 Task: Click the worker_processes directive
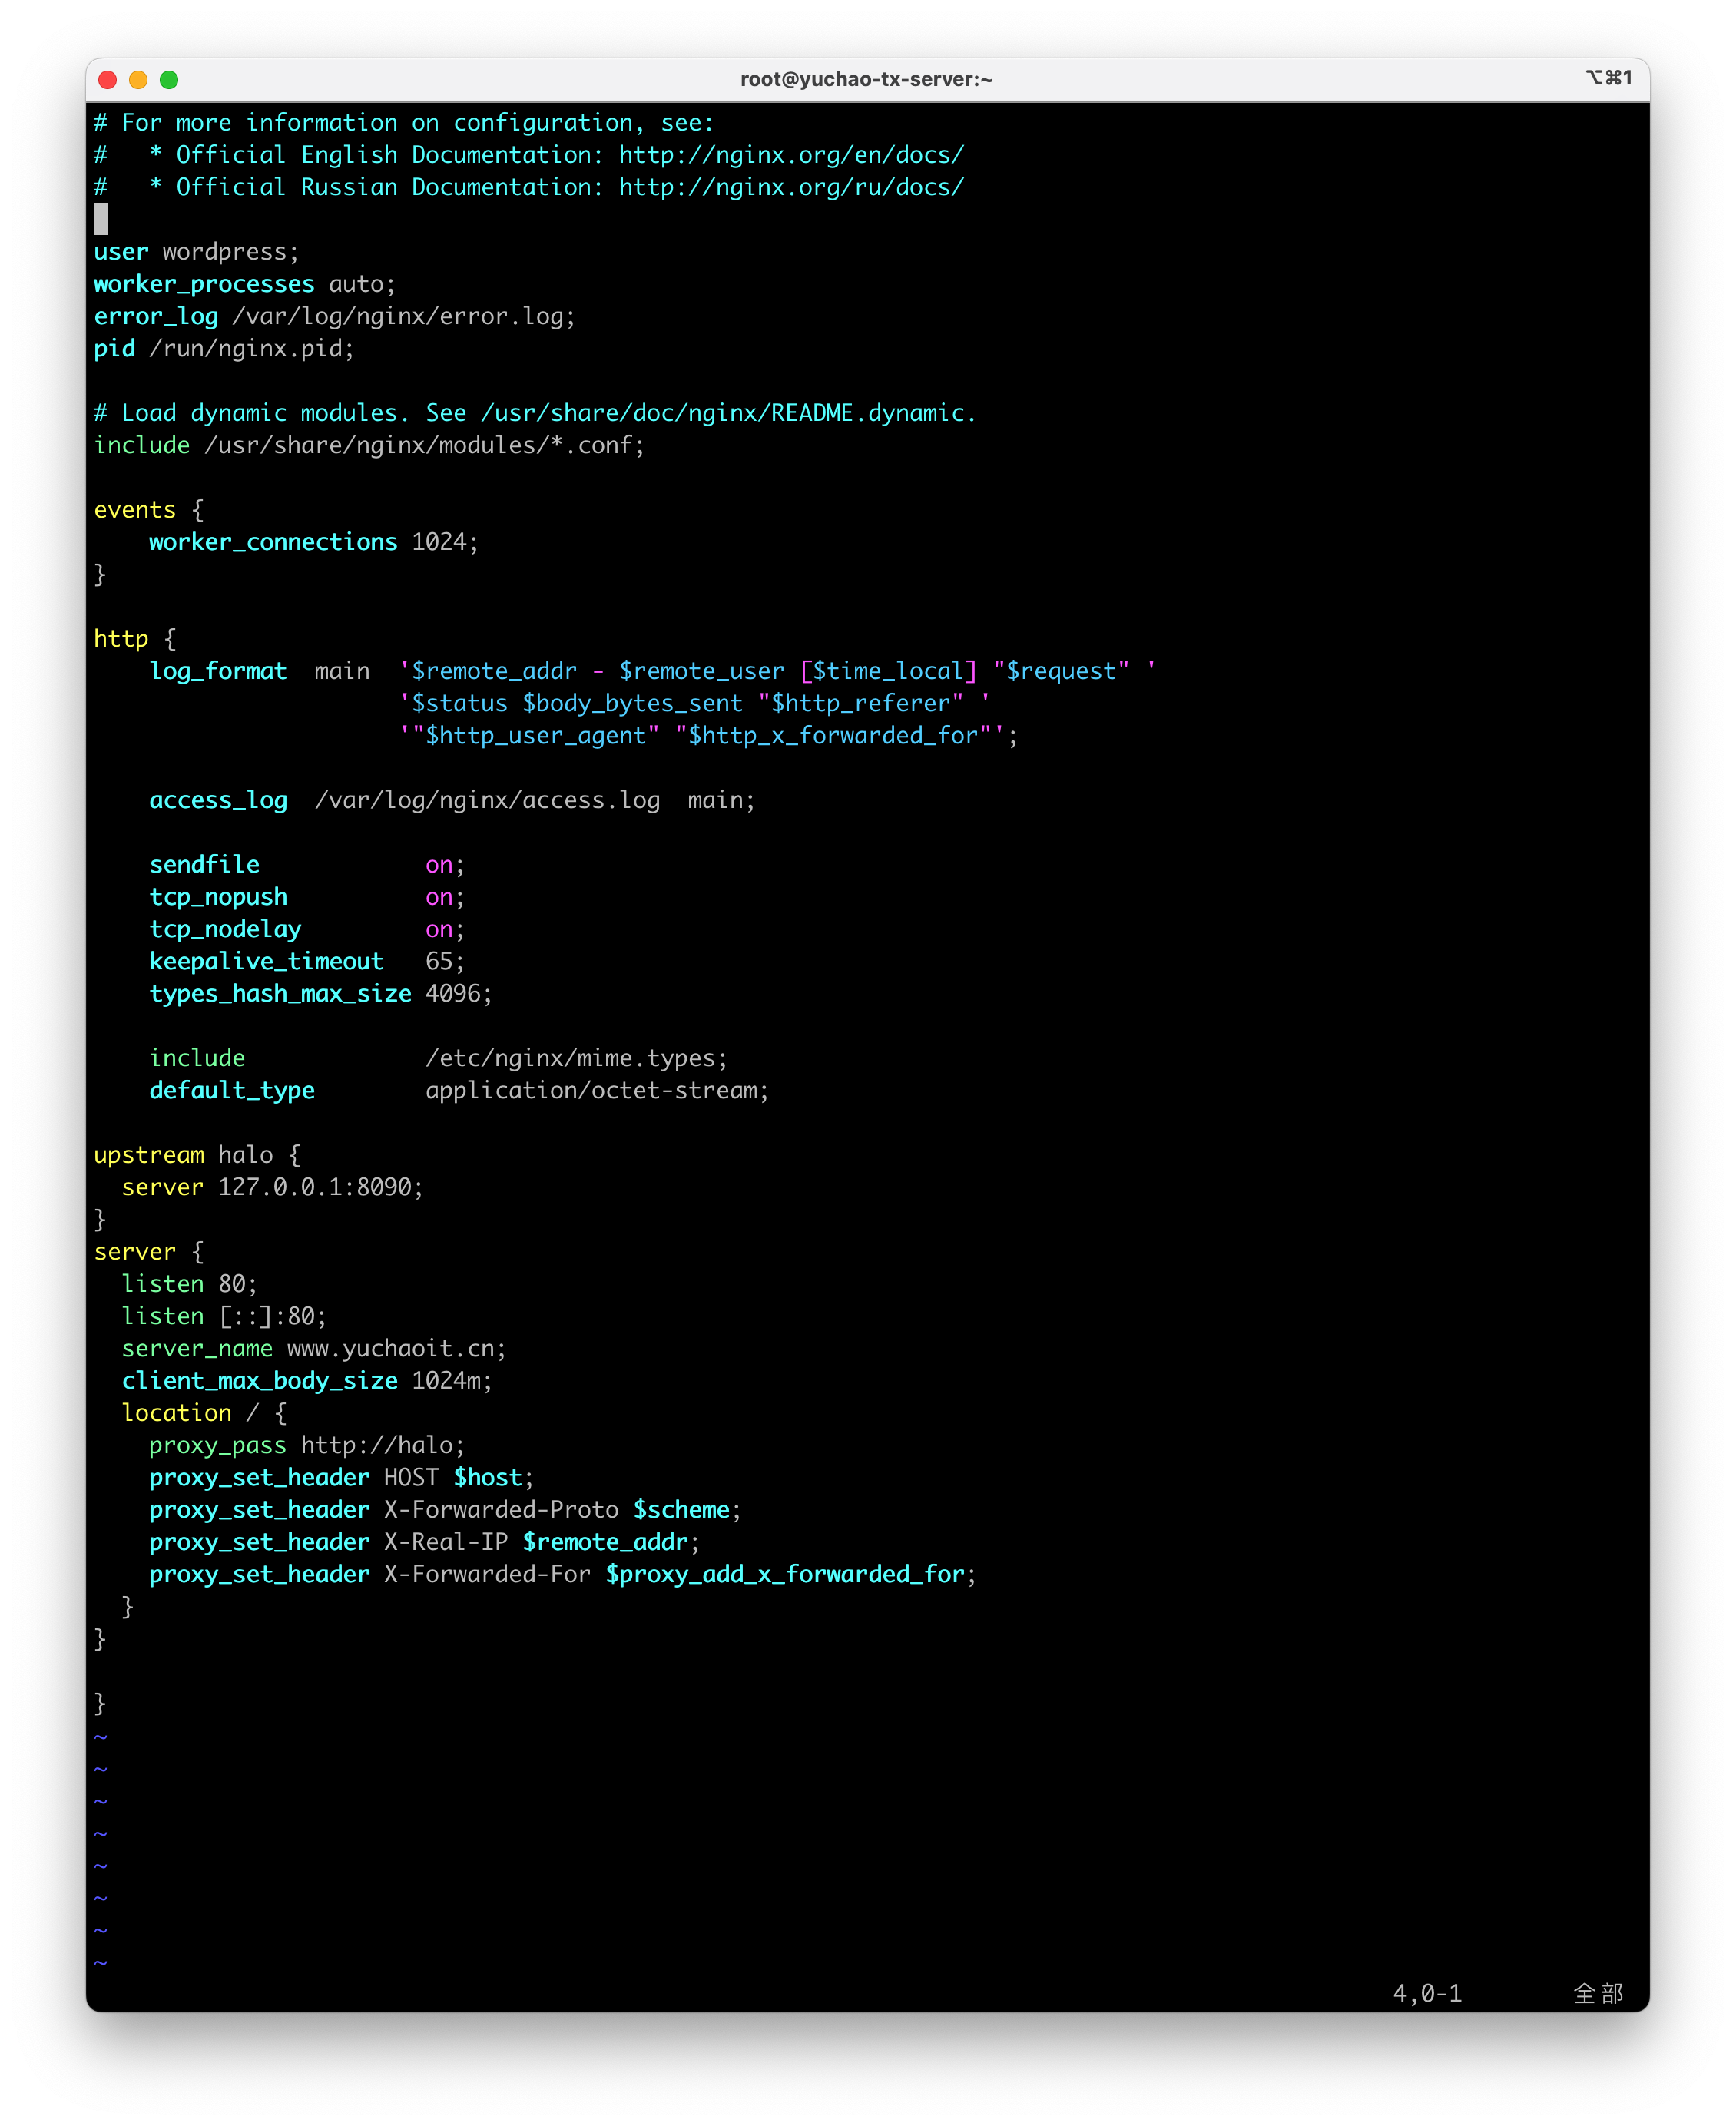tap(204, 284)
